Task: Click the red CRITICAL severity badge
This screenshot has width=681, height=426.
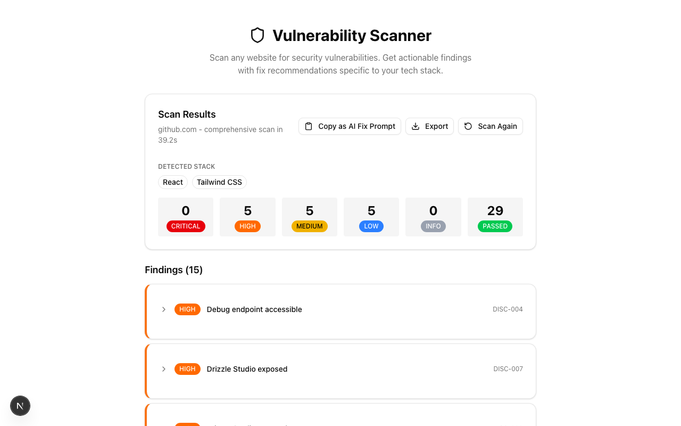Action: (x=186, y=226)
